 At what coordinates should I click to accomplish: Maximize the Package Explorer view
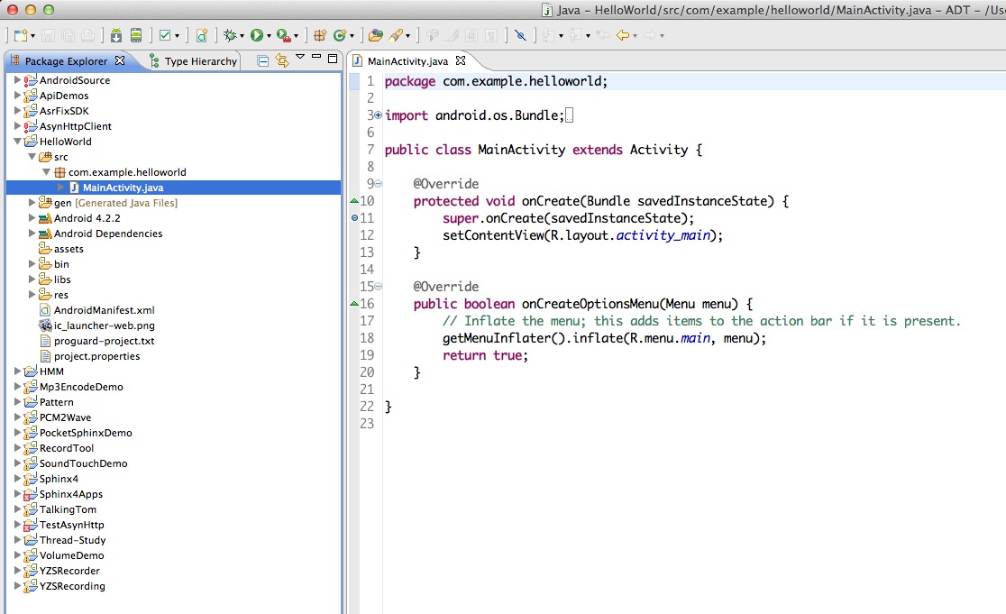coord(333,59)
